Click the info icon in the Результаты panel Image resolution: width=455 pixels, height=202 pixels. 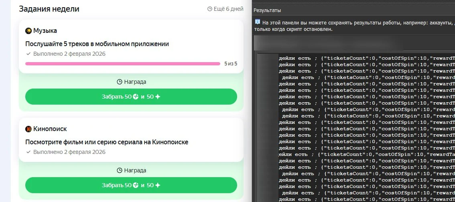click(257, 22)
